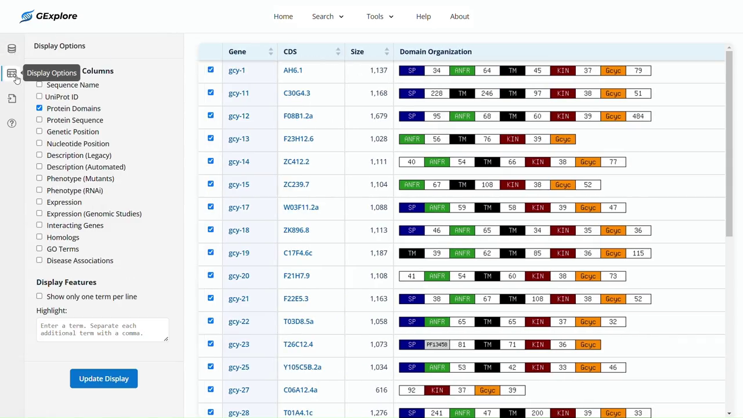Open the Display Options table icon
This screenshot has height=418, width=743.
point(12,74)
